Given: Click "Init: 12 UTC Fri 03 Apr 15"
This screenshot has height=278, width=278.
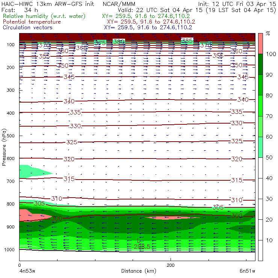Looking at the screenshot, I should 237,4.
